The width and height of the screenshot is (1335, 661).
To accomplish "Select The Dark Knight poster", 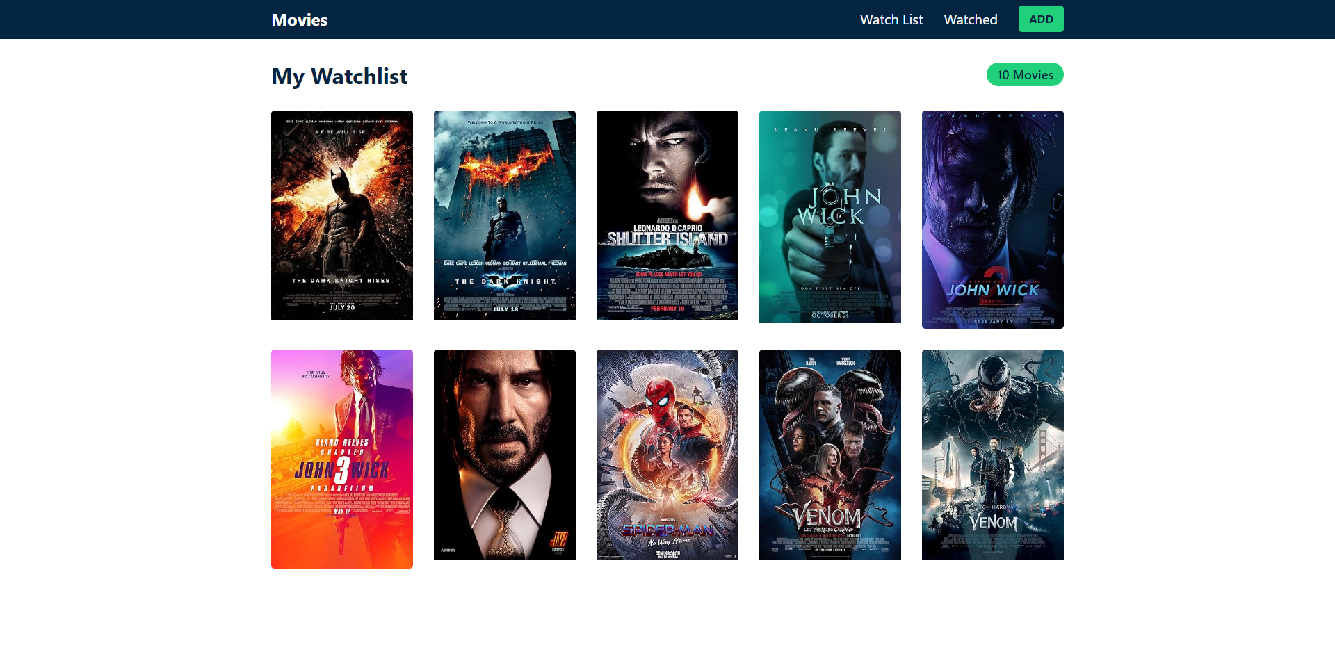I will (505, 215).
